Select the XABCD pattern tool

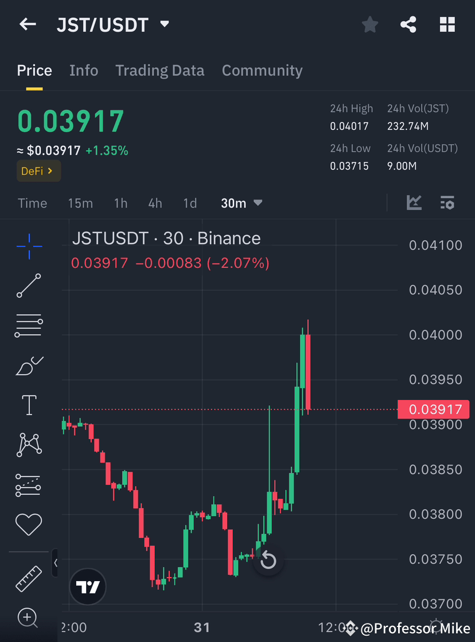point(29,444)
